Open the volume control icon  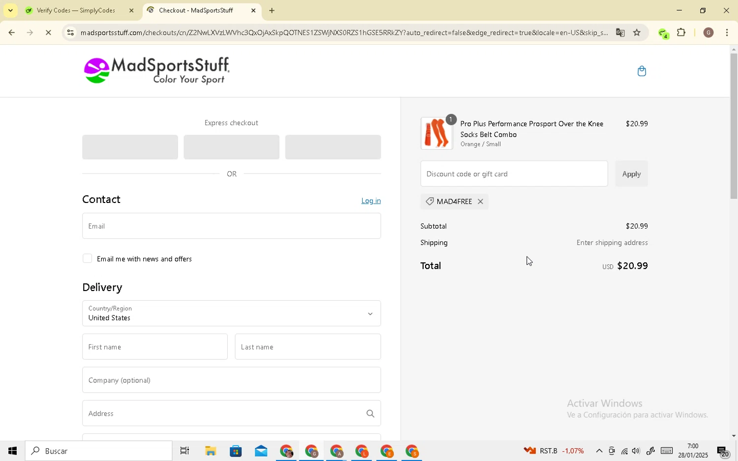pyautogui.click(x=636, y=451)
